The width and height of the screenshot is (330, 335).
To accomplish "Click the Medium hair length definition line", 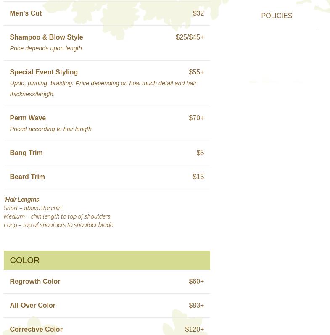I will (x=57, y=216).
